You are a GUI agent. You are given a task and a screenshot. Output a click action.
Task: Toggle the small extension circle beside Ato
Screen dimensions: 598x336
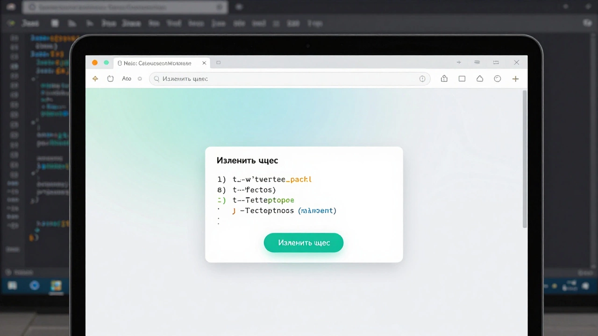pos(139,78)
